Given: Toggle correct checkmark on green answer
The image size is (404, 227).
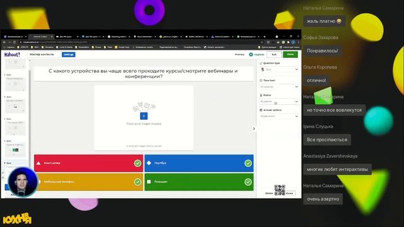Looking at the screenshot, I should [248, 182].
